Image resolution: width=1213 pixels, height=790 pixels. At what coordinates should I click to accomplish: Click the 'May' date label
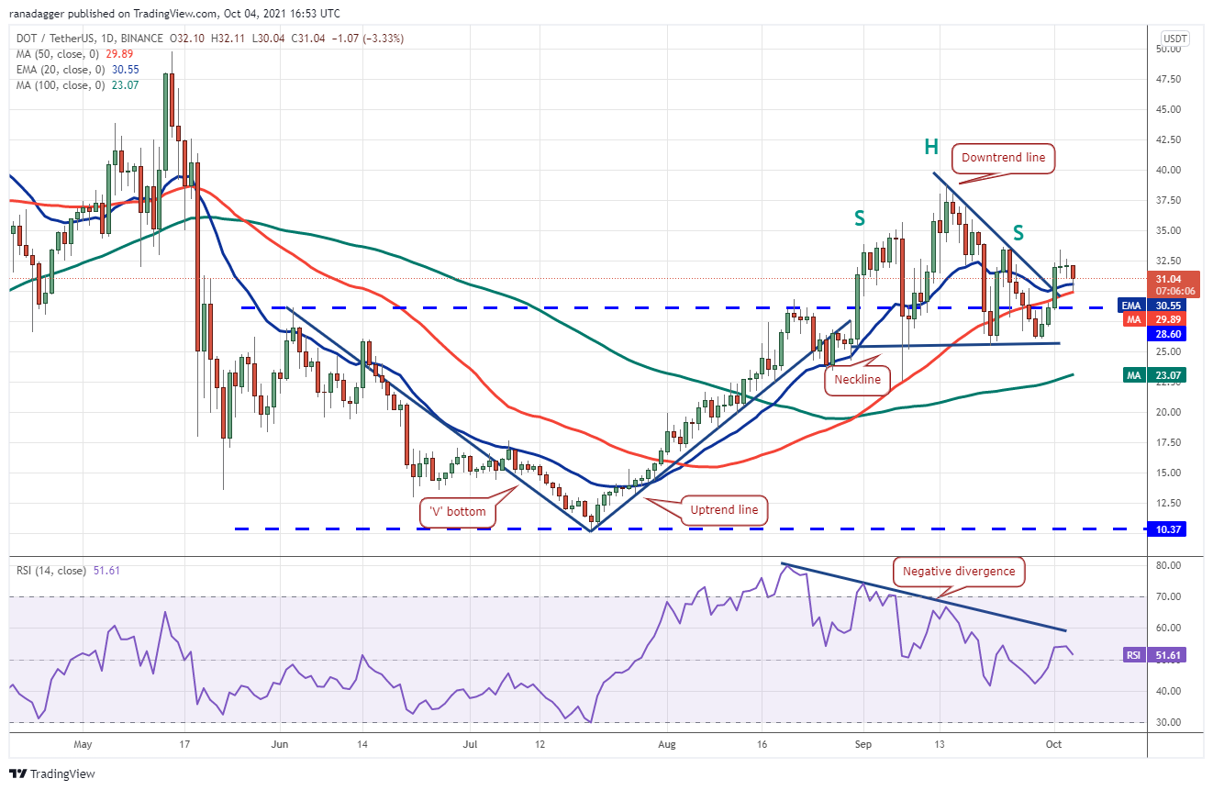pyautogui.click(x=83, y=744)
